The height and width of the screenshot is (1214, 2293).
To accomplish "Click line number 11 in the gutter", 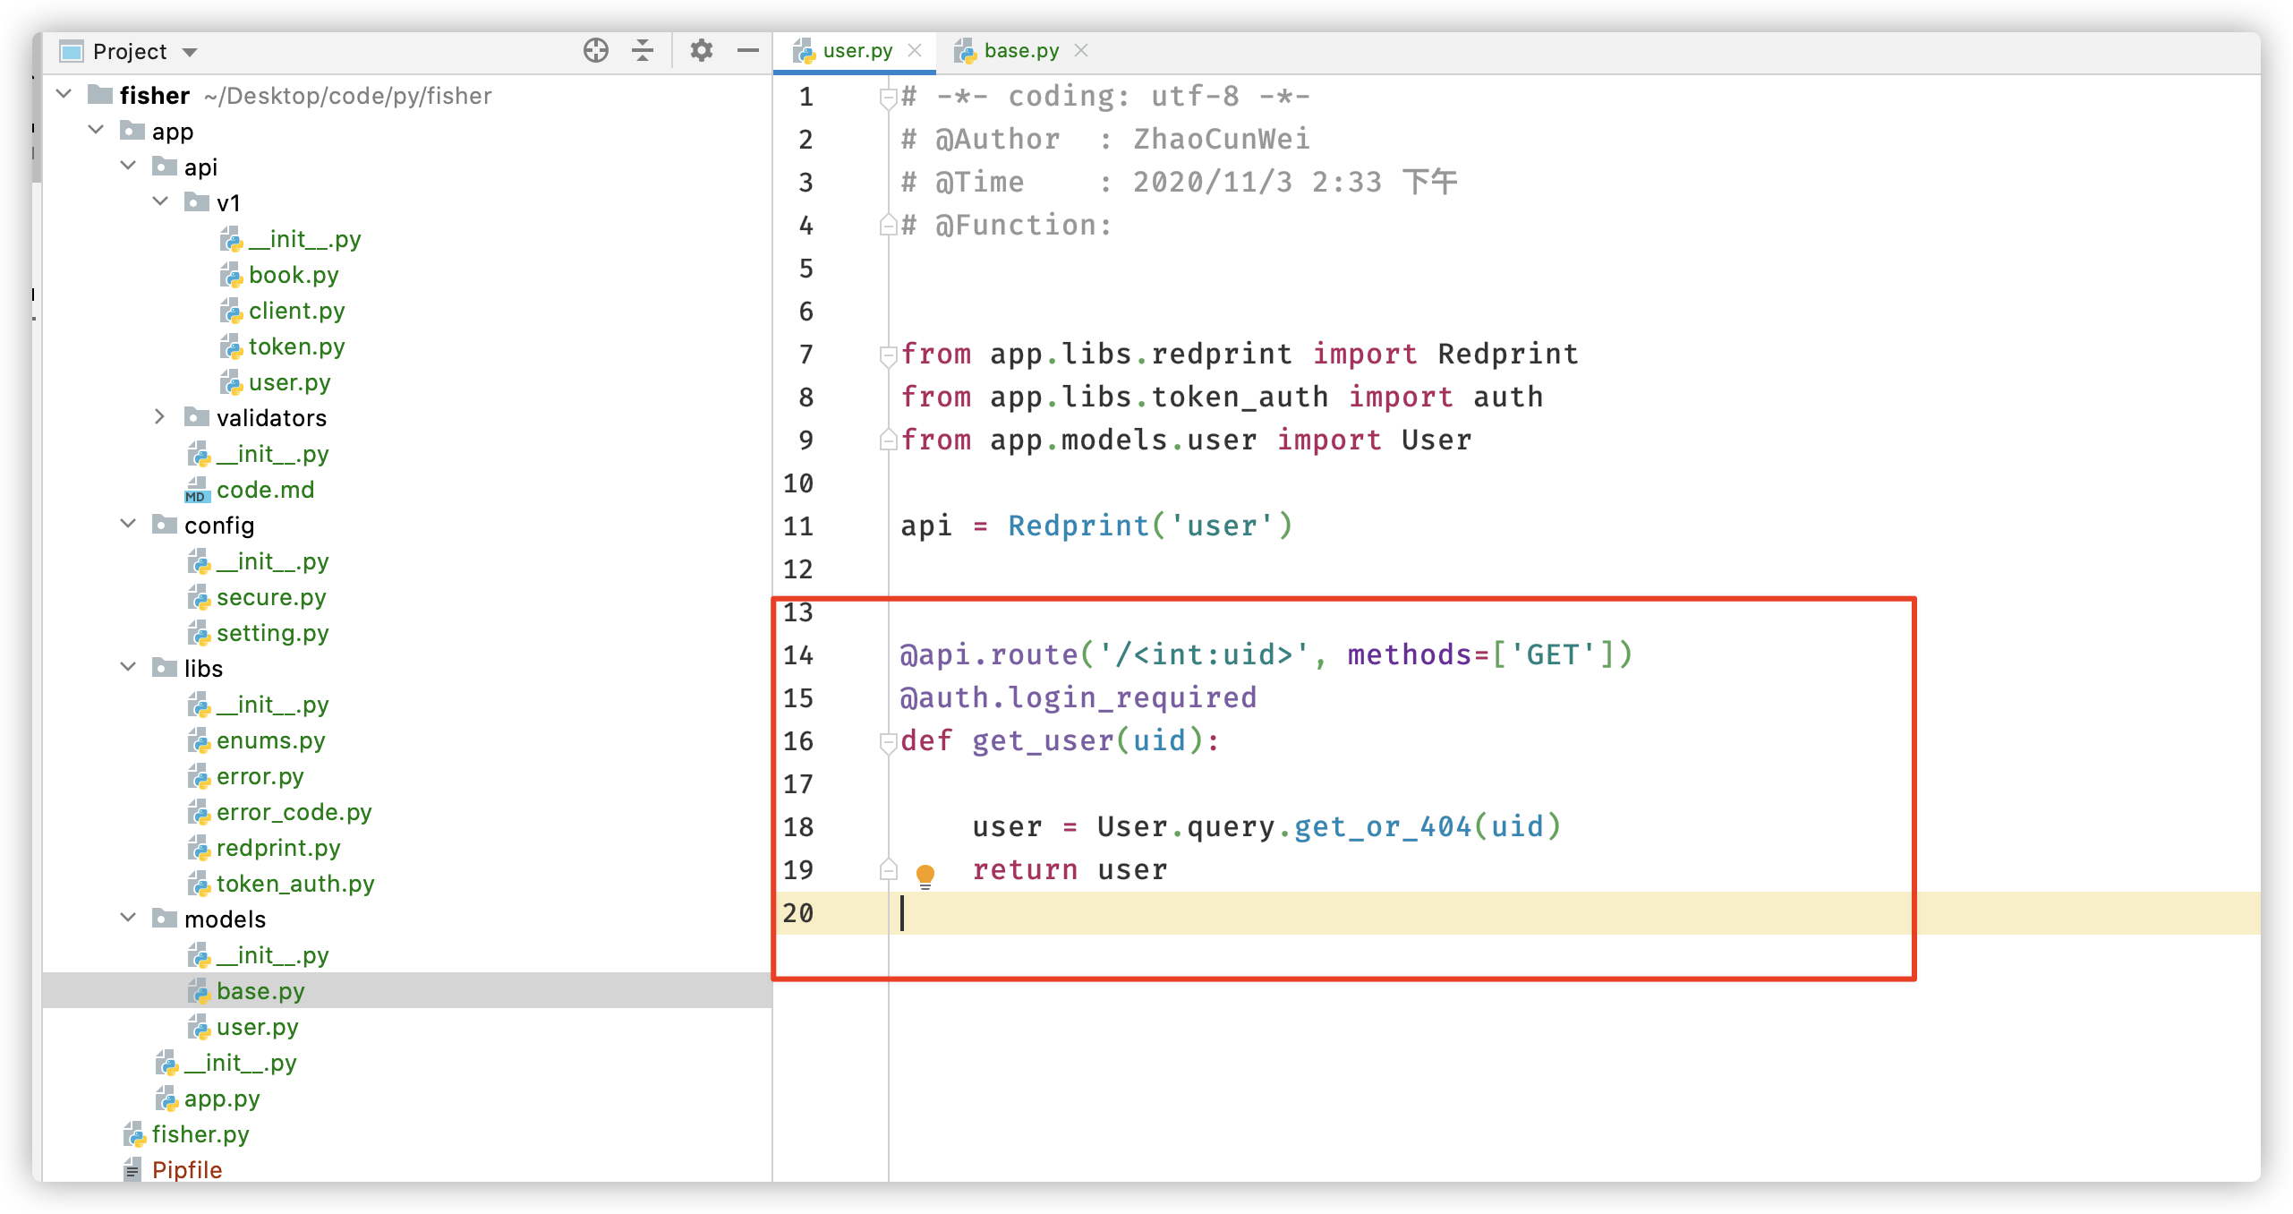I will coord(797,526).
